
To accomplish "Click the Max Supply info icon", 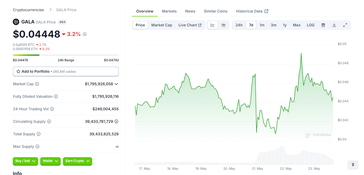I will click(37, 146).
